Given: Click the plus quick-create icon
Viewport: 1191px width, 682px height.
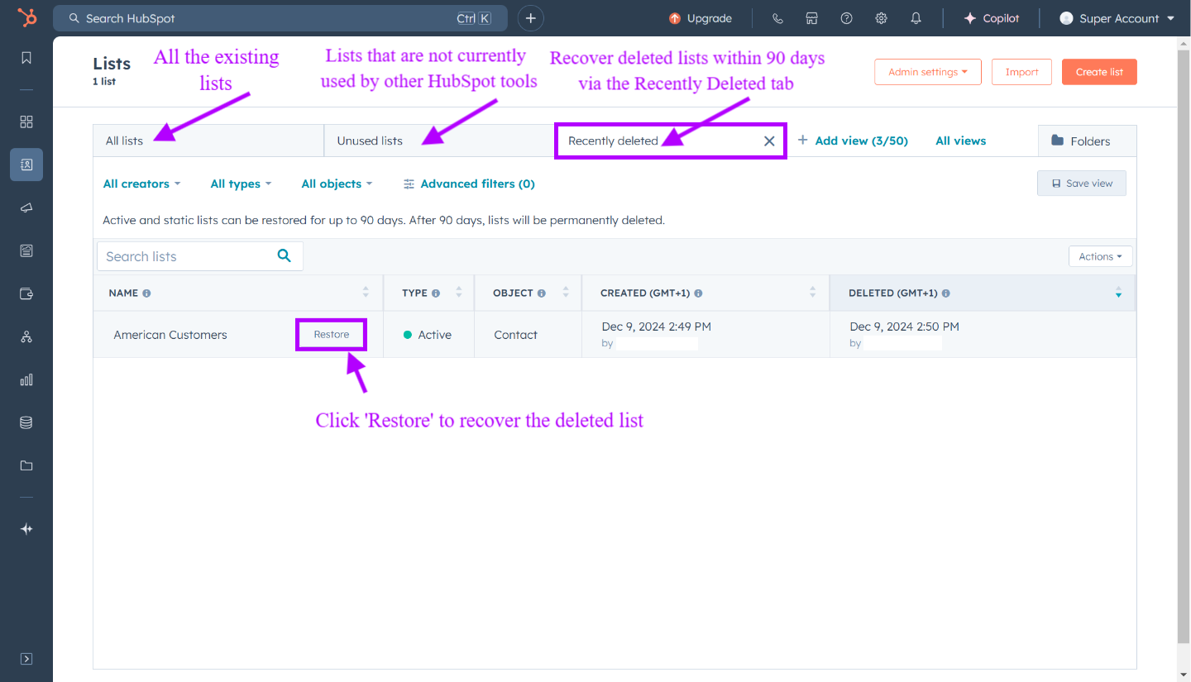Looking at the screenshot, I should pyautogui.click(x=531, y=18).
